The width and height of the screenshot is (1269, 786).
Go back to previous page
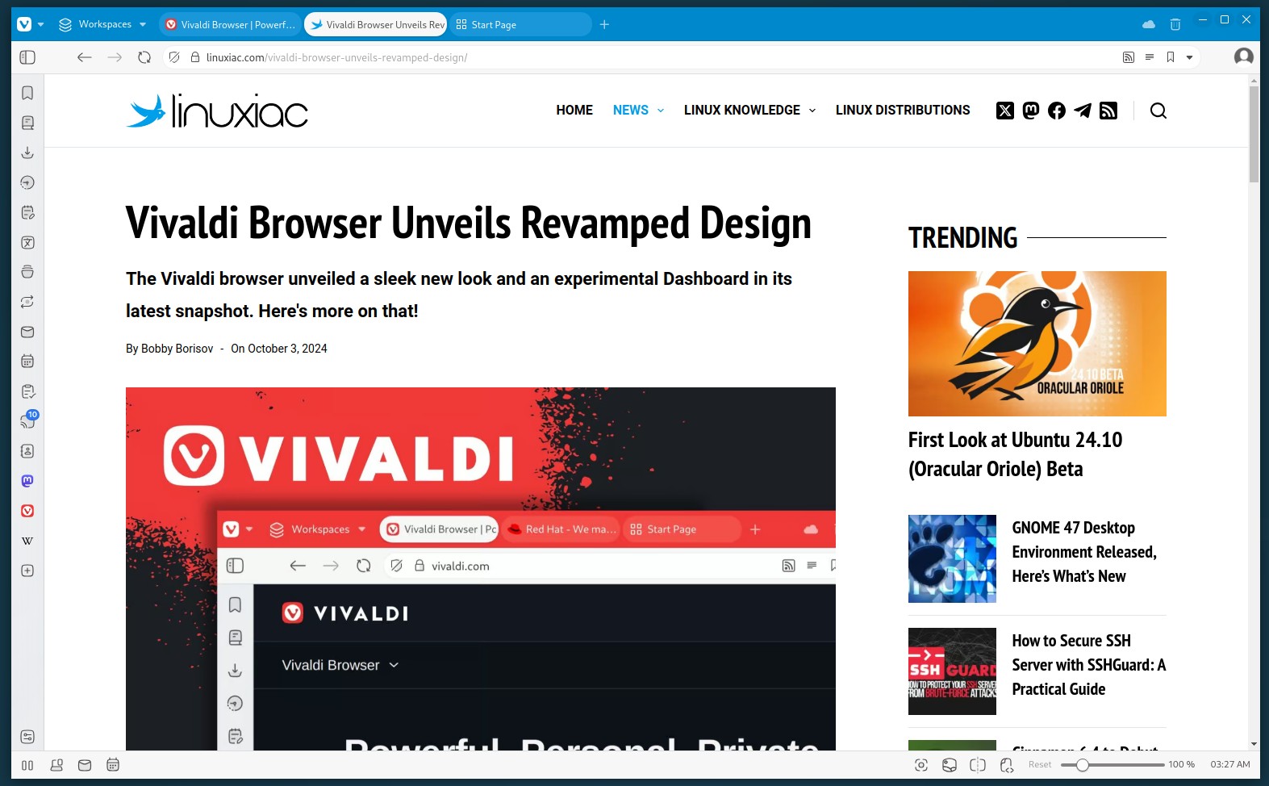point(85,57)
